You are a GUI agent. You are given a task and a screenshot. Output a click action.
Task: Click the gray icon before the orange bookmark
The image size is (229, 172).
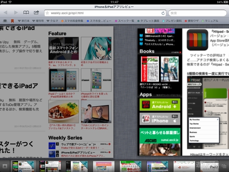point(5,21)
